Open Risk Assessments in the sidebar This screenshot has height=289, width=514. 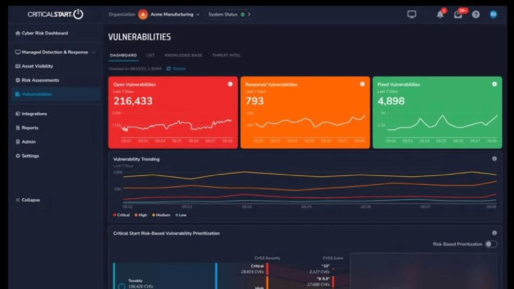pos(40,80)
